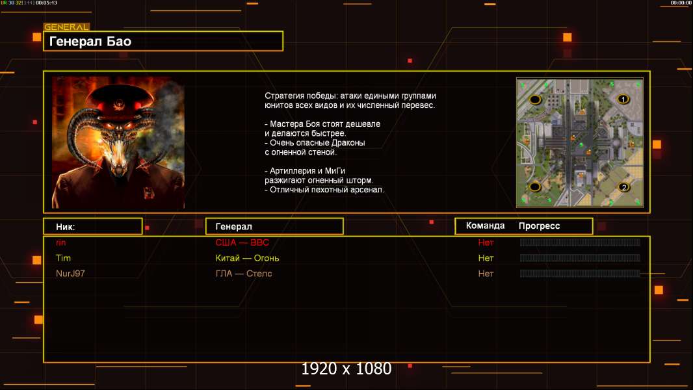Click the 'Нет' team value for Tim
The height and width of the screenshot is (390, 693).
(486, 258)
